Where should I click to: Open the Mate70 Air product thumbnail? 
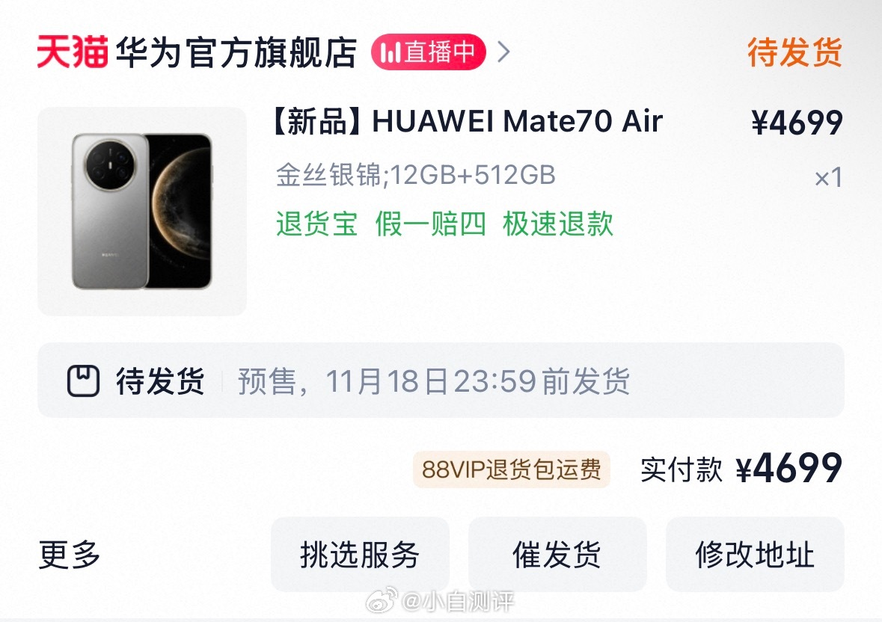point(141,212)
